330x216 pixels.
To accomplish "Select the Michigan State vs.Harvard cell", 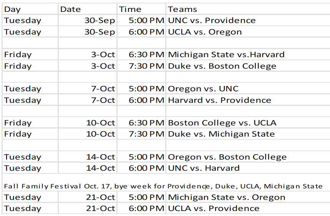I will coord(226,54).
